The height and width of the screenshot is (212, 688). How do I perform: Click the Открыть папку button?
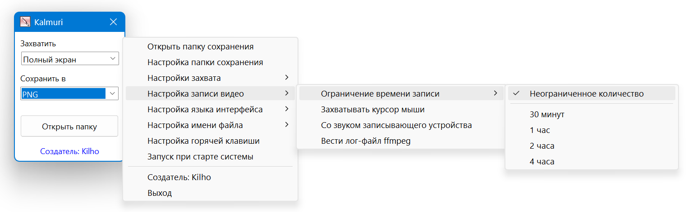pos(69,126)
